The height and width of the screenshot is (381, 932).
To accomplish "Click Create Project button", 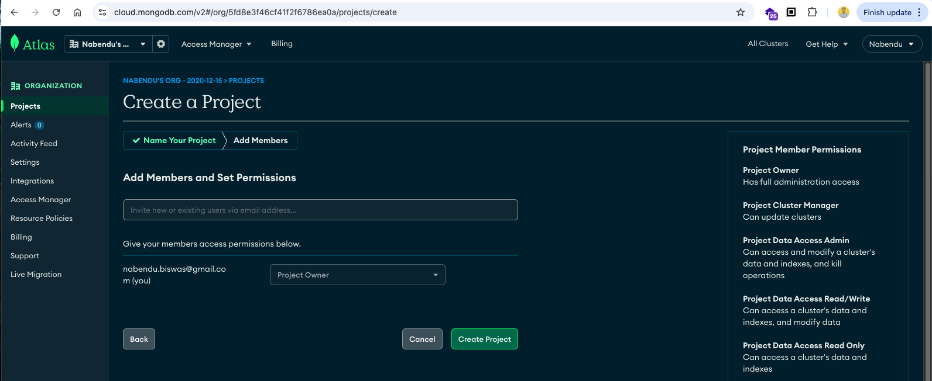I will click(x=485, y=339).
